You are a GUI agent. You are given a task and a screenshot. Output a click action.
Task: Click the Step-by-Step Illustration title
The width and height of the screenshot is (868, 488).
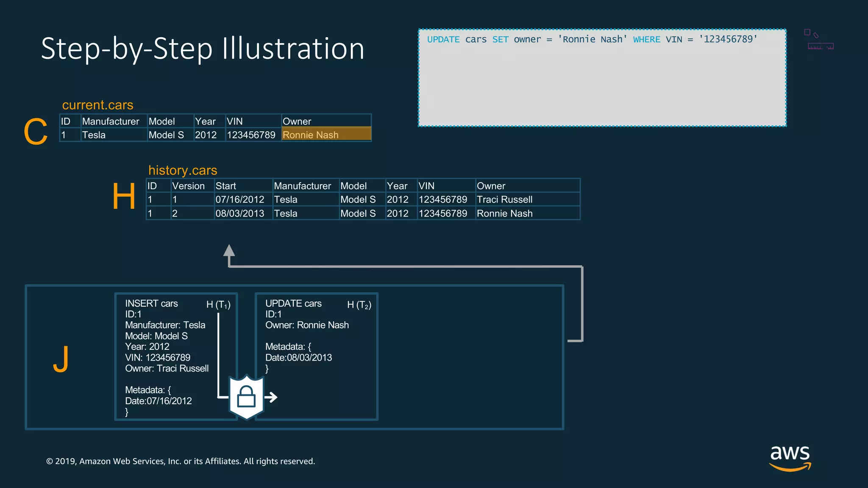tap(203, 48)
